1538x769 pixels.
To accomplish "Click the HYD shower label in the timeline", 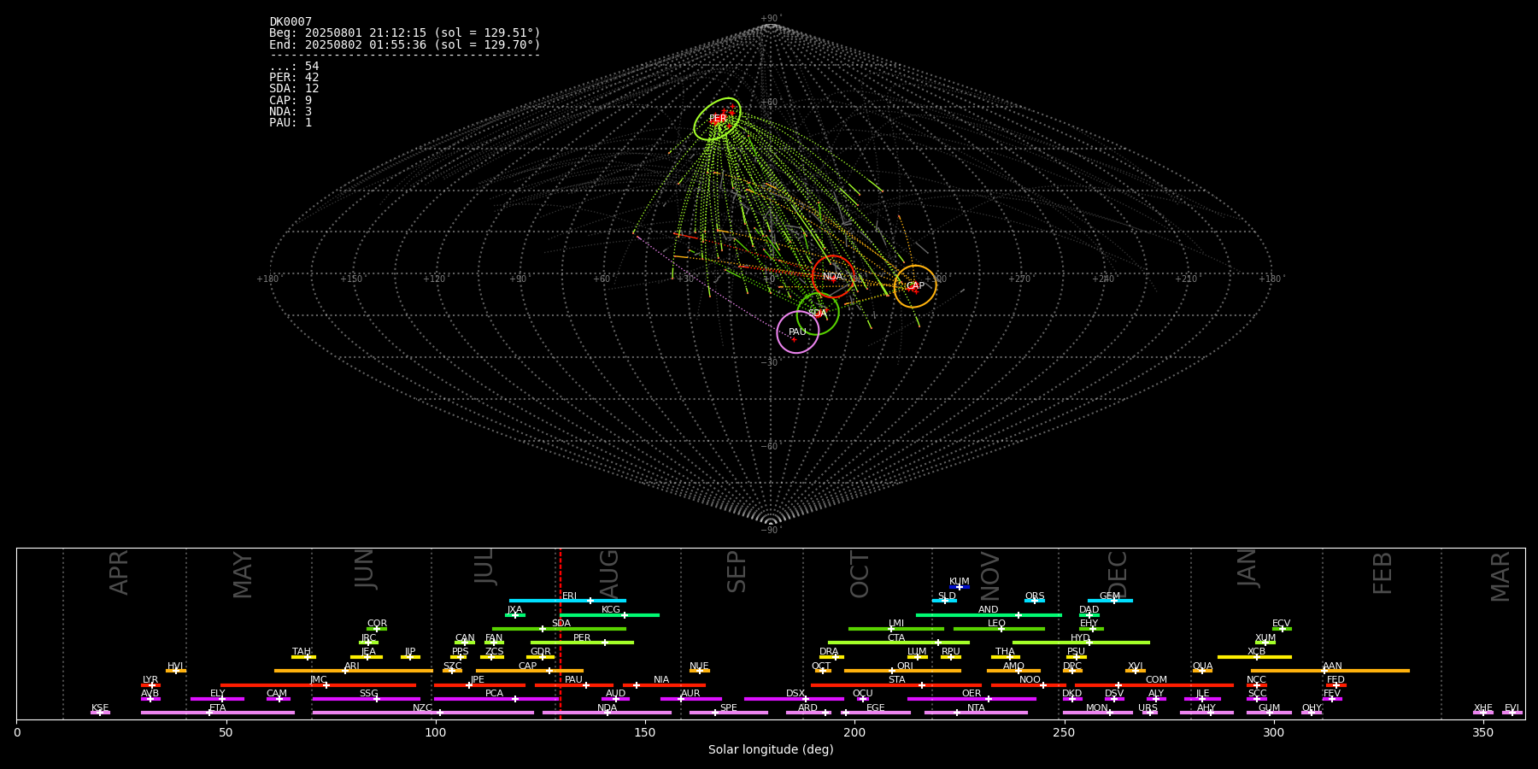I will pyautogui.click(x=1080, y=638).
